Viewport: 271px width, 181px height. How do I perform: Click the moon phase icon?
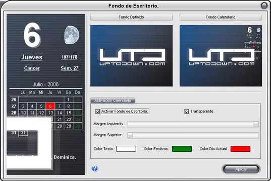(72, 35)
